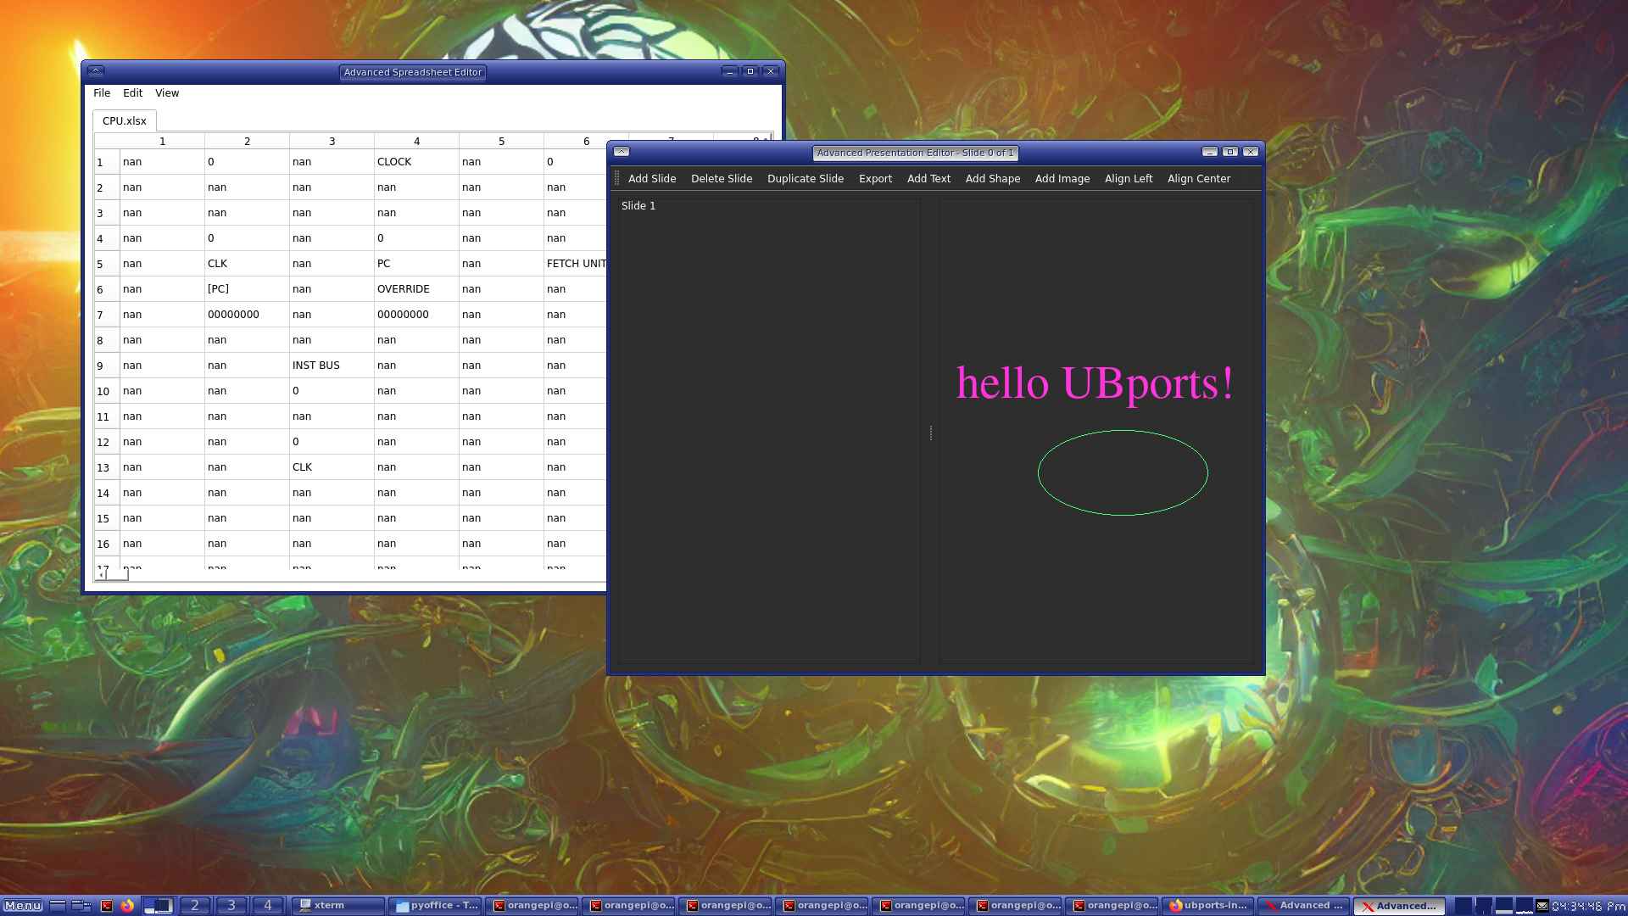Click the show-desktop icon next to Menu
Screen dimensions: 1628x916
58,906
